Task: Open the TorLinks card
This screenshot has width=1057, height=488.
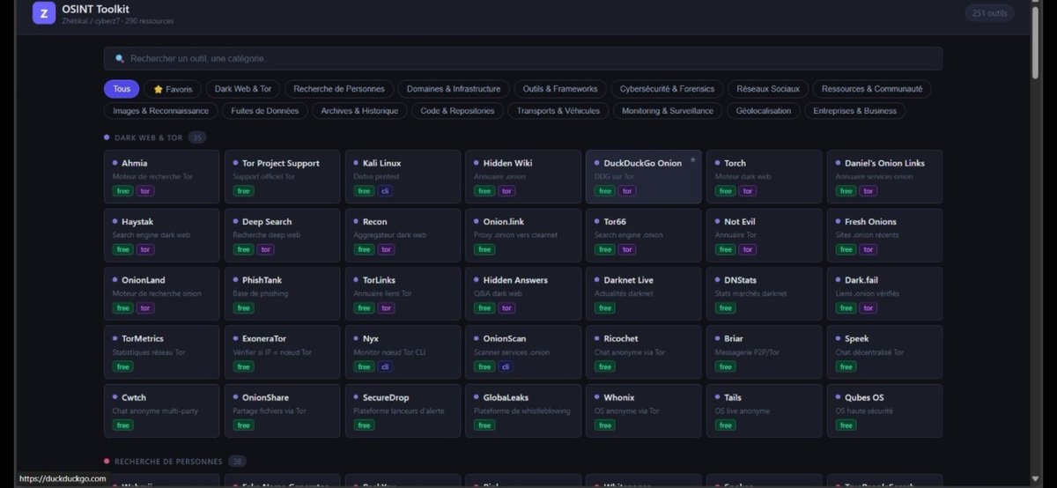Action: (403, 293)
